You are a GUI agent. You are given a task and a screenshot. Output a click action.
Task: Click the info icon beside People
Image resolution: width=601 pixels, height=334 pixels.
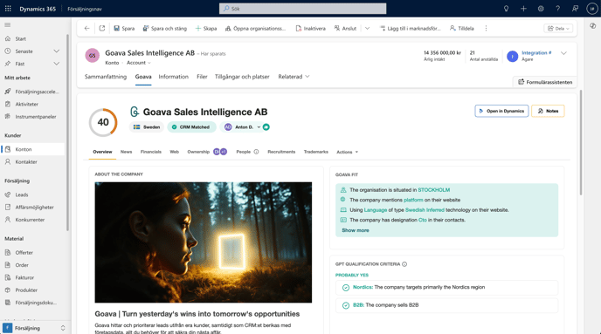[x=256, y=152]
